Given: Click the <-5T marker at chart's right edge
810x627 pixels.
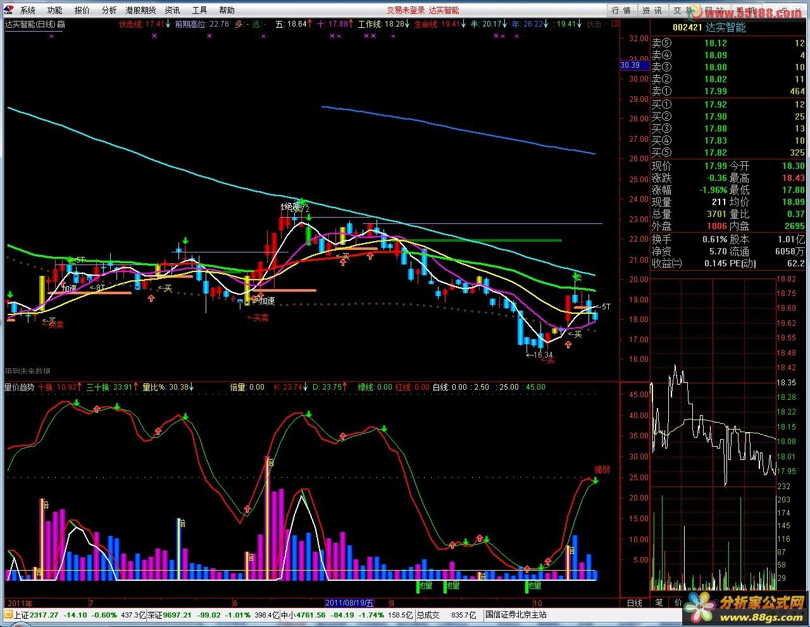Looking at the screenshot, I should [x=603, y=307].
